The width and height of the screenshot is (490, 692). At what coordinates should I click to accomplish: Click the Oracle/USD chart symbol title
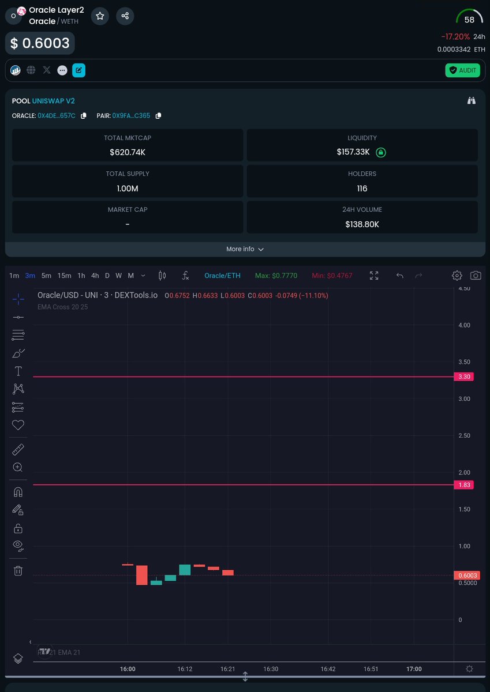[98, 295]
